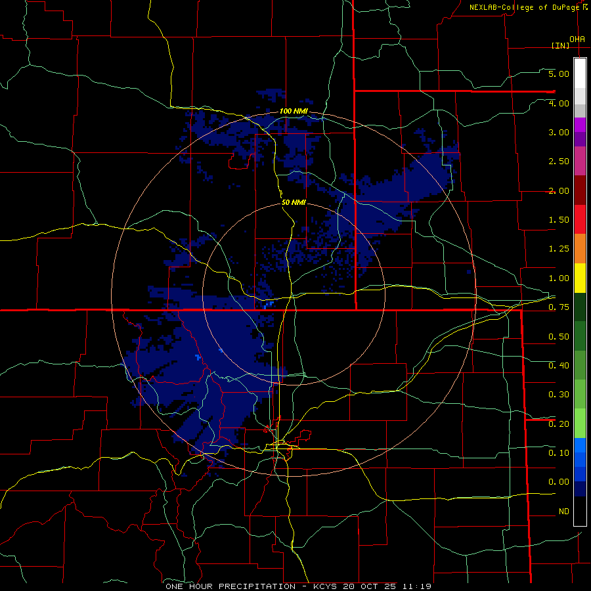
Task: Click the dark red swatch above 2.00
Action: (x=580, y=190)
